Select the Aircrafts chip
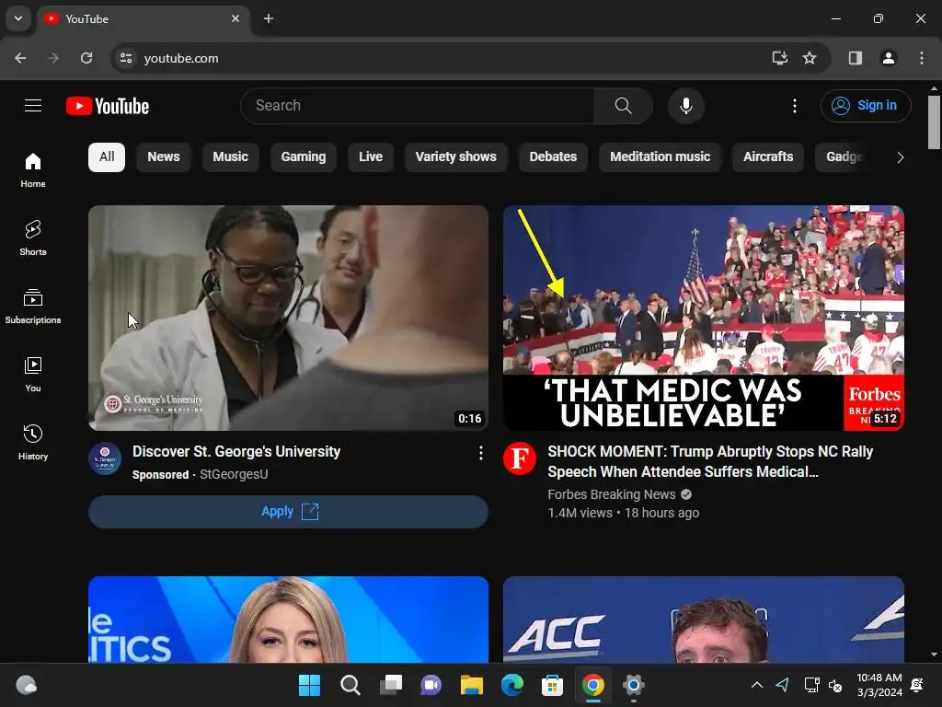Viewport: 942px width, 707px height. point(768,156)
